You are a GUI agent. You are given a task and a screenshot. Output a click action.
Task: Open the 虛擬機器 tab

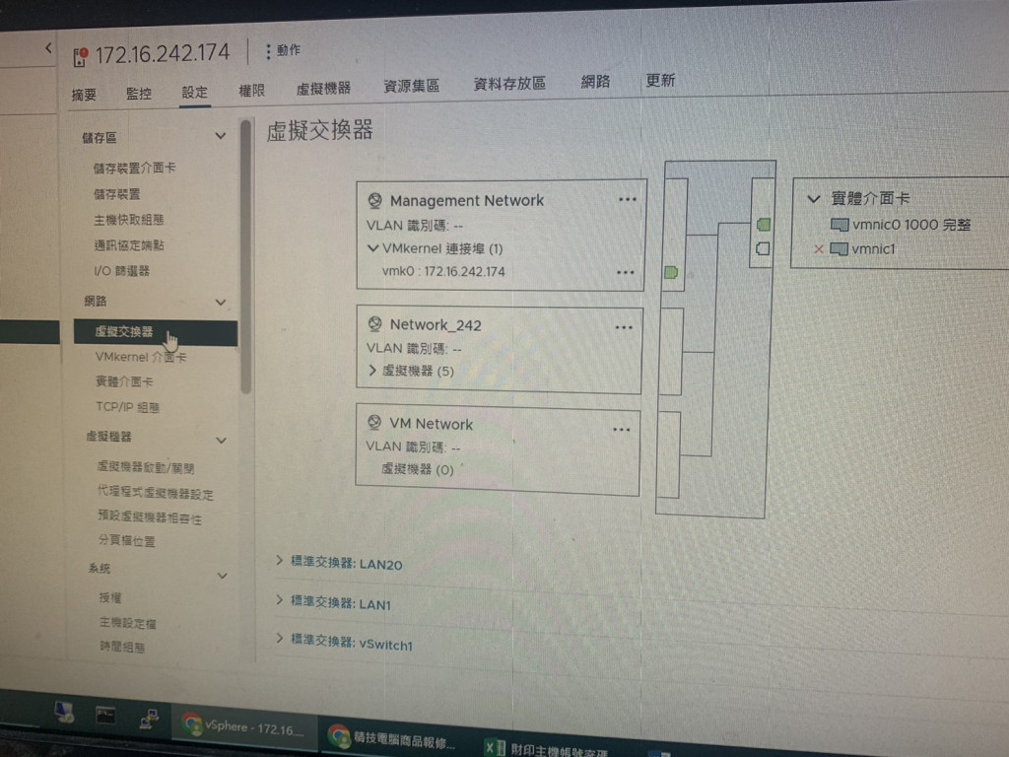click(x=323, y=88)
